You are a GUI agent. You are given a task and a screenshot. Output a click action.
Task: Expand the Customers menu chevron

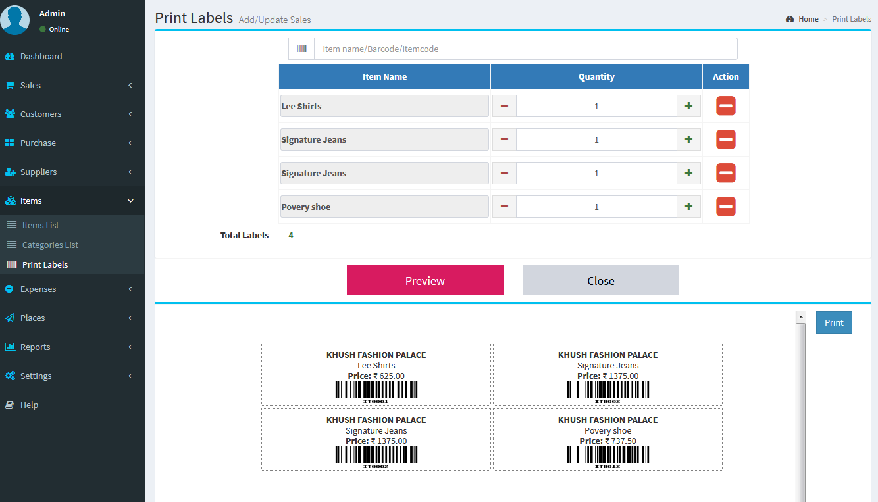[130, 114]
